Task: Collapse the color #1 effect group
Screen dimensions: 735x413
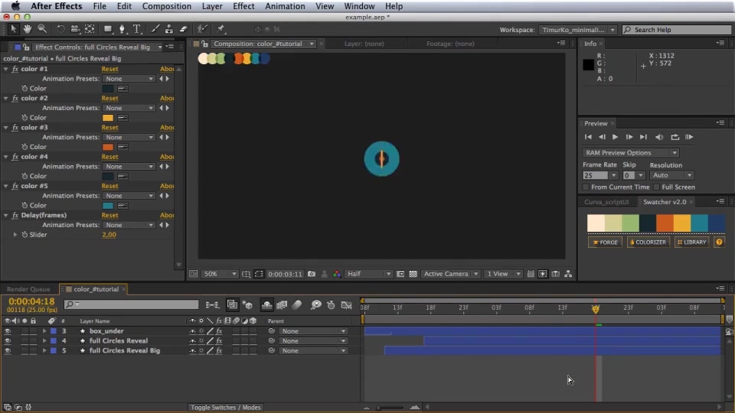Action: coord(5,69)
